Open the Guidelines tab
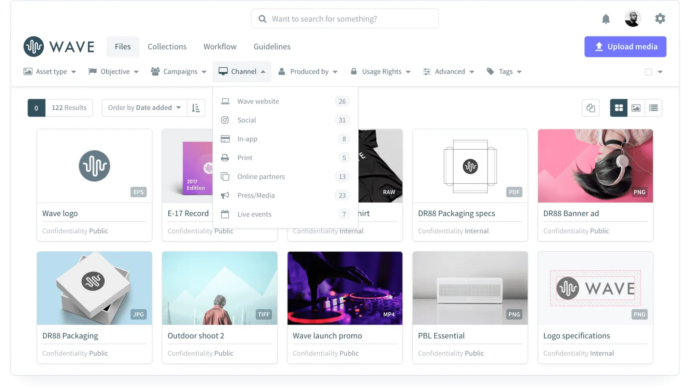690x389 pixels. pos(272,46)
